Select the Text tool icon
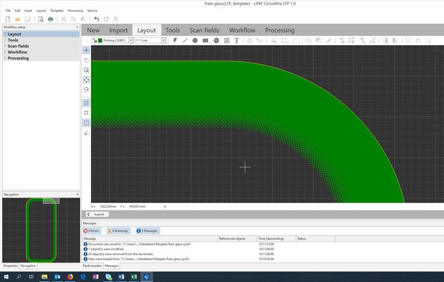 click(236, 40)
